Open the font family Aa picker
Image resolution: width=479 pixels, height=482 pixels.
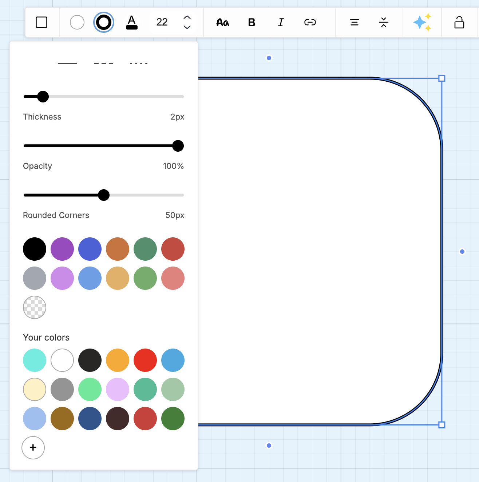coord(223,22)
